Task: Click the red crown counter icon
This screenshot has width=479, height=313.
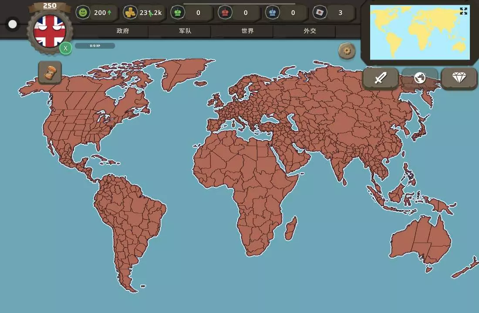Action: pyautogui.click(x=225, y=13)
